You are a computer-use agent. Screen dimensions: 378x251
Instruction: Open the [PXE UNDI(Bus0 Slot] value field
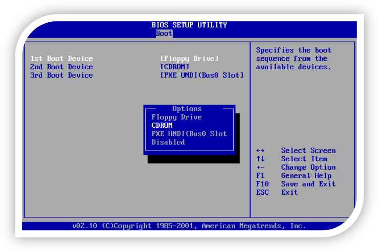(202, 75)
